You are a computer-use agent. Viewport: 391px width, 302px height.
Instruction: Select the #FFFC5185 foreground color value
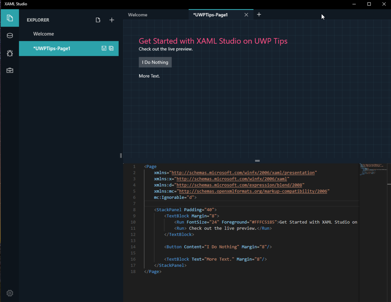[x=265, y=222]
